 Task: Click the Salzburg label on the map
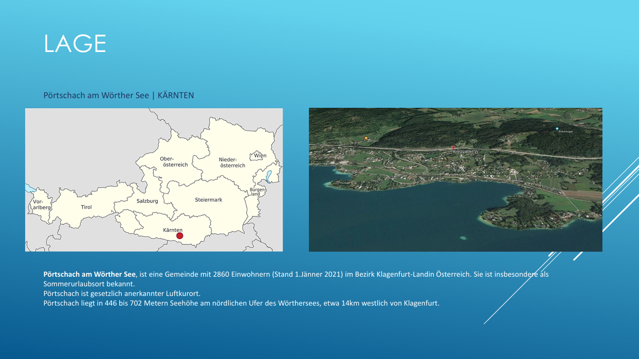coord(147,201)
